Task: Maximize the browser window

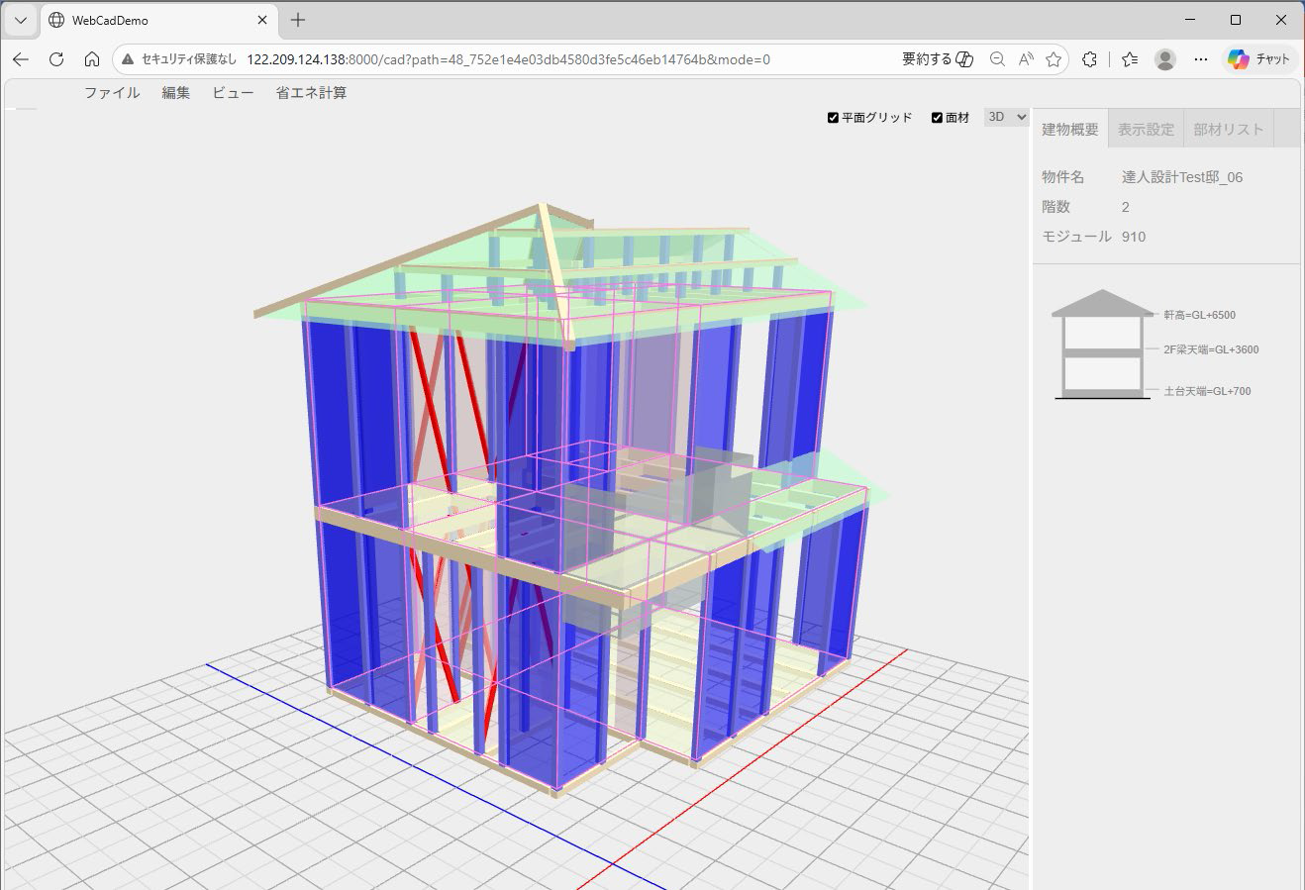Action: pos(1236,20)
